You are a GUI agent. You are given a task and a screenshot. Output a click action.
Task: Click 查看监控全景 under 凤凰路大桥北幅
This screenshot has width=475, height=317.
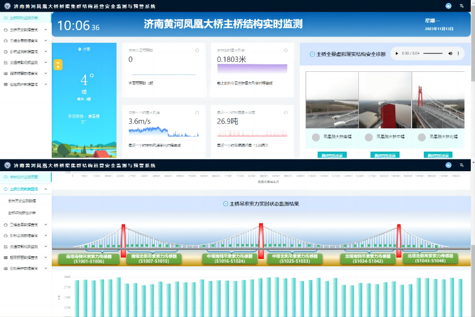click(438, 154)
